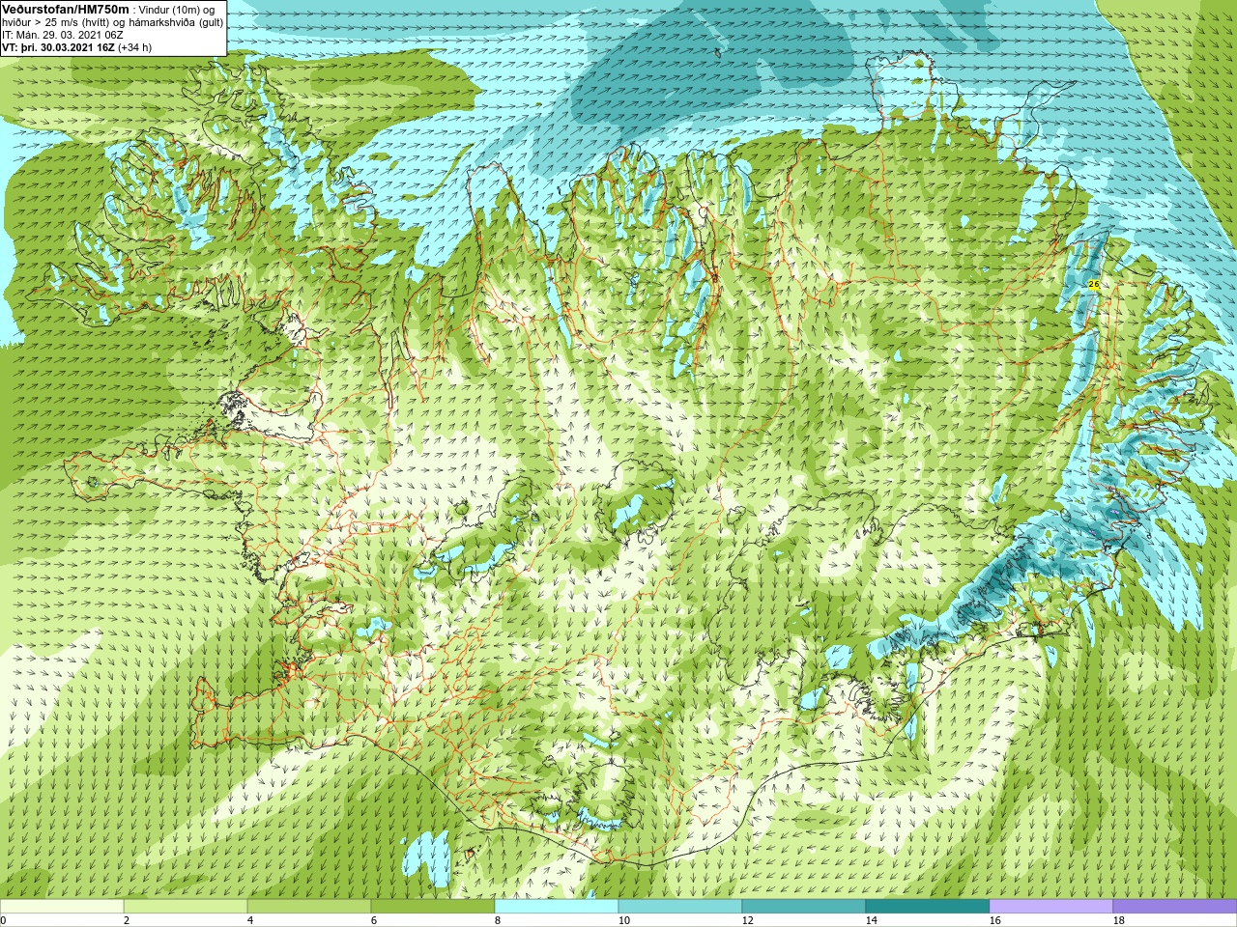Screen dimensions: 1237x927
Task: Select the 14–16 m/s dark teal legend swatch
Action: [928, 907]
